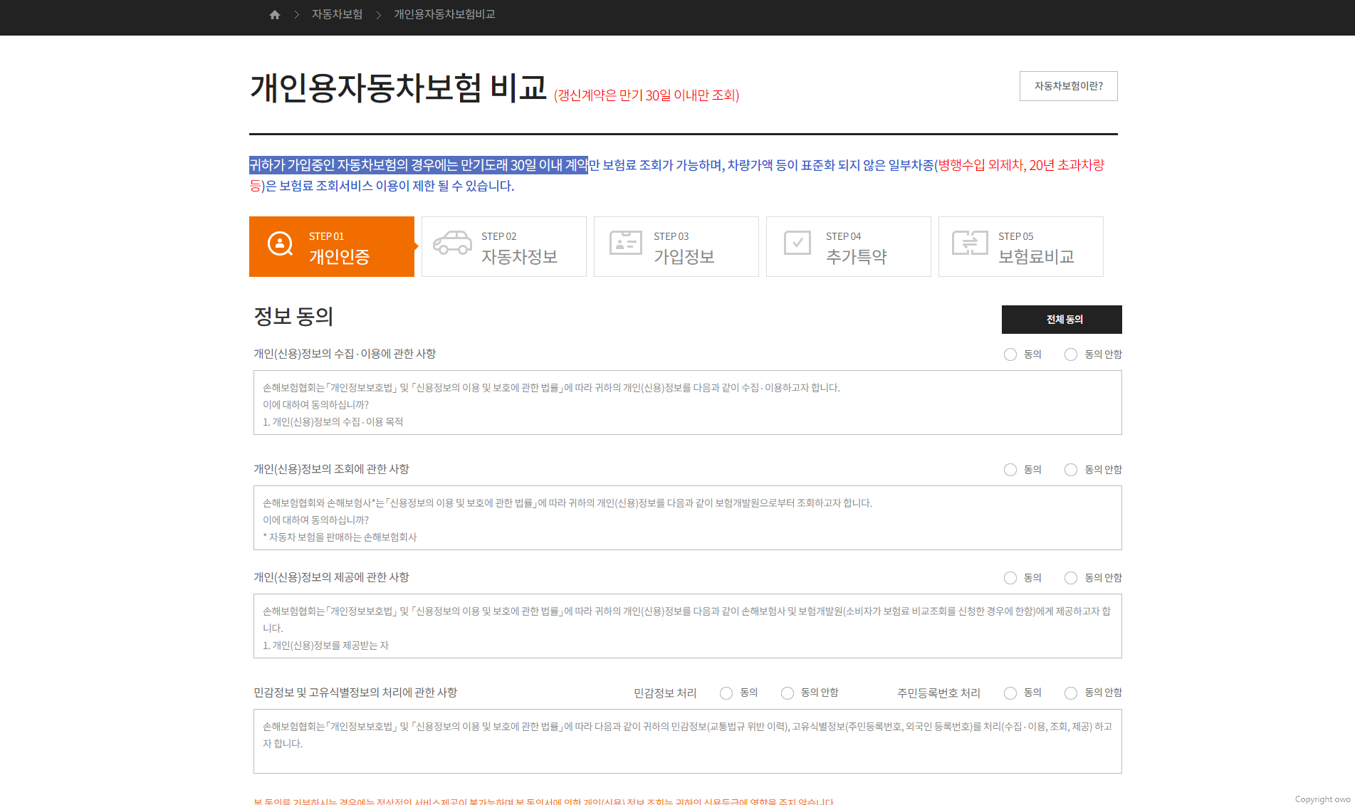Click the 주민등록번호 처리 label
Image resolution: width=1355 pixels, height=805 pixels.
coord(938,693)
